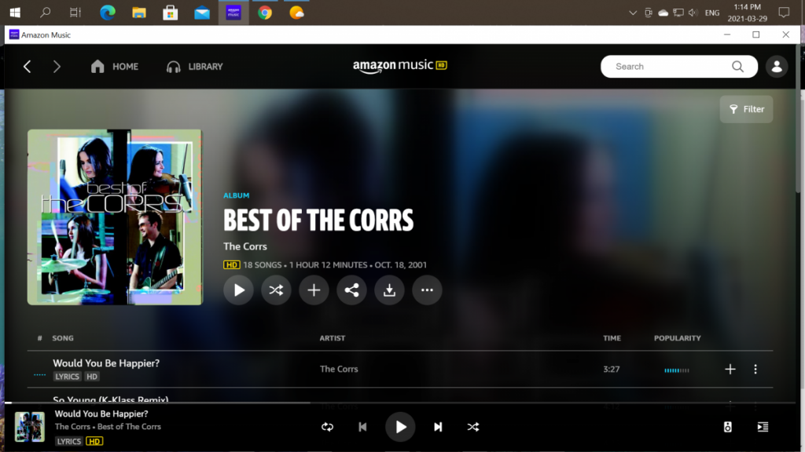Click The Corrs artist in the track row
The height and width of the screenshot is (452, 805).
click(339, 369)
